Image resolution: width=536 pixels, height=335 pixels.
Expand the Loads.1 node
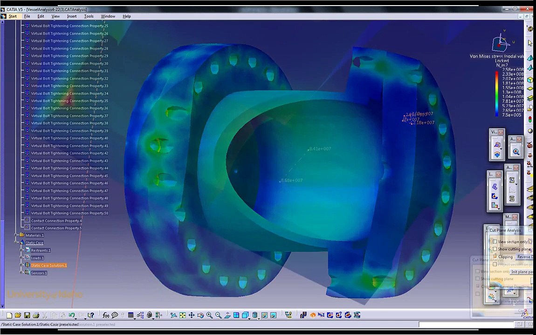tap(21, 258)
